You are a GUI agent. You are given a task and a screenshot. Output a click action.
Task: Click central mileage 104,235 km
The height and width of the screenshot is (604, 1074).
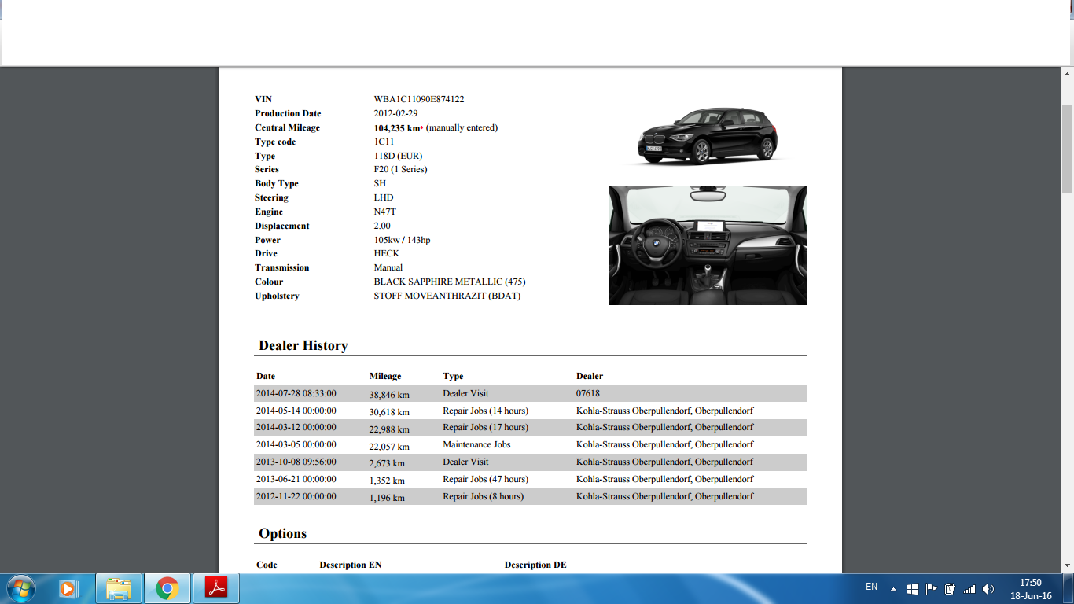coord(398,127)
